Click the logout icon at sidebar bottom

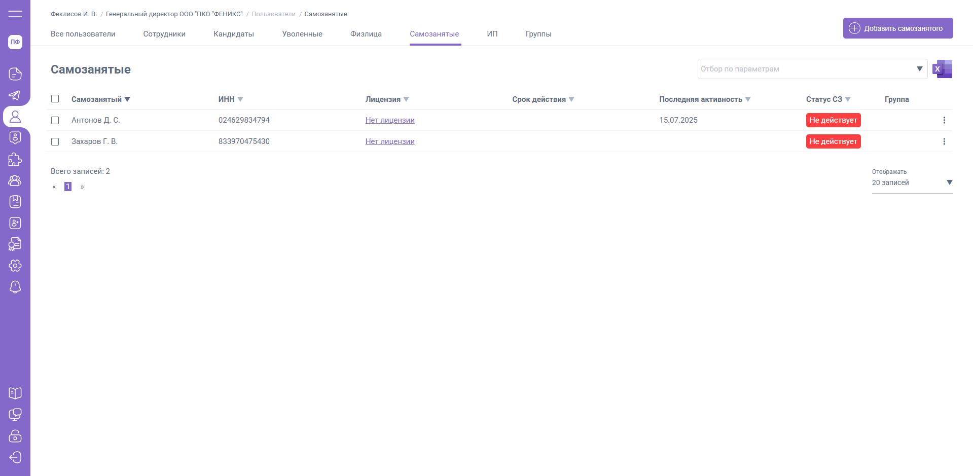(15, 457)
